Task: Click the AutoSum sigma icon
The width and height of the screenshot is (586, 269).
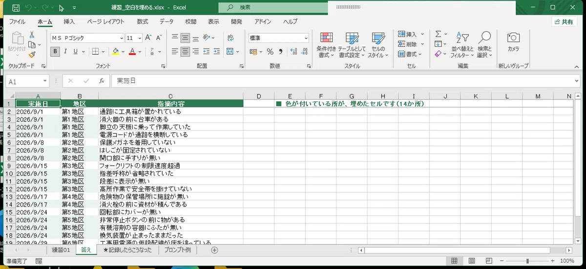Action: click(x=438, y=34)
